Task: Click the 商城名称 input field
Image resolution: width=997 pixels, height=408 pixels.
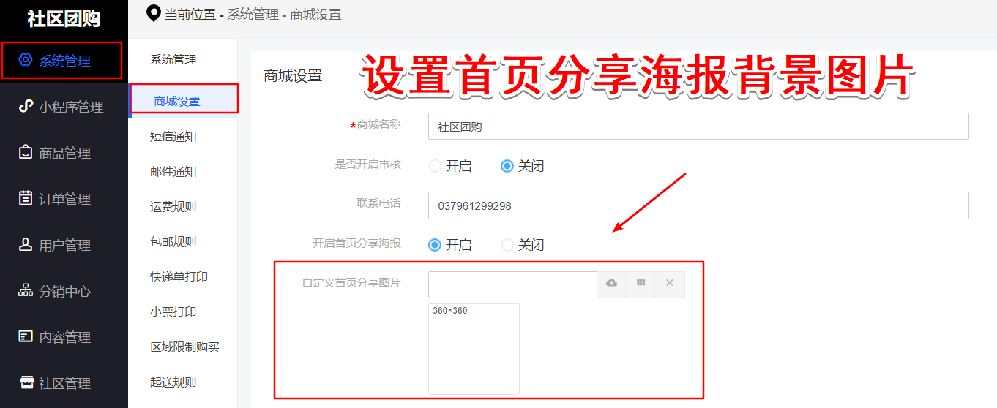Action: coord(698,126)
